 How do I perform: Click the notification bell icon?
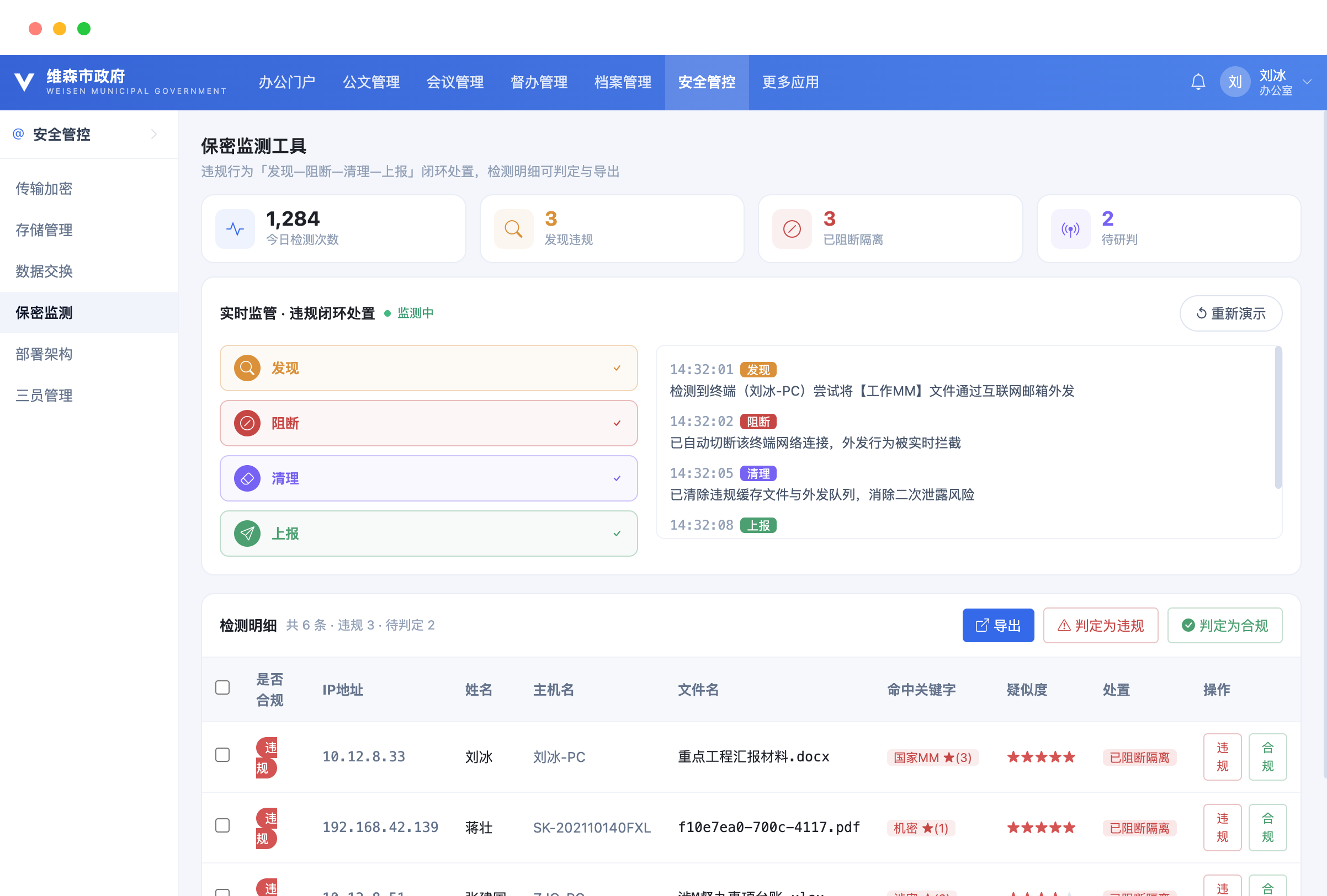[x=1198, y=82]
